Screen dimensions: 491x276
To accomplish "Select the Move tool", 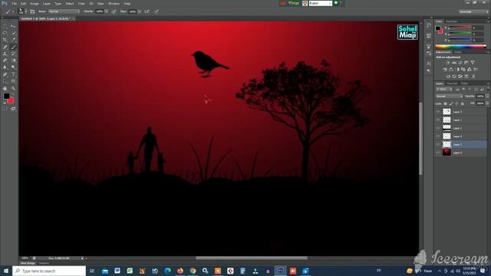I will pyautogui.click(x=13, y=26).
